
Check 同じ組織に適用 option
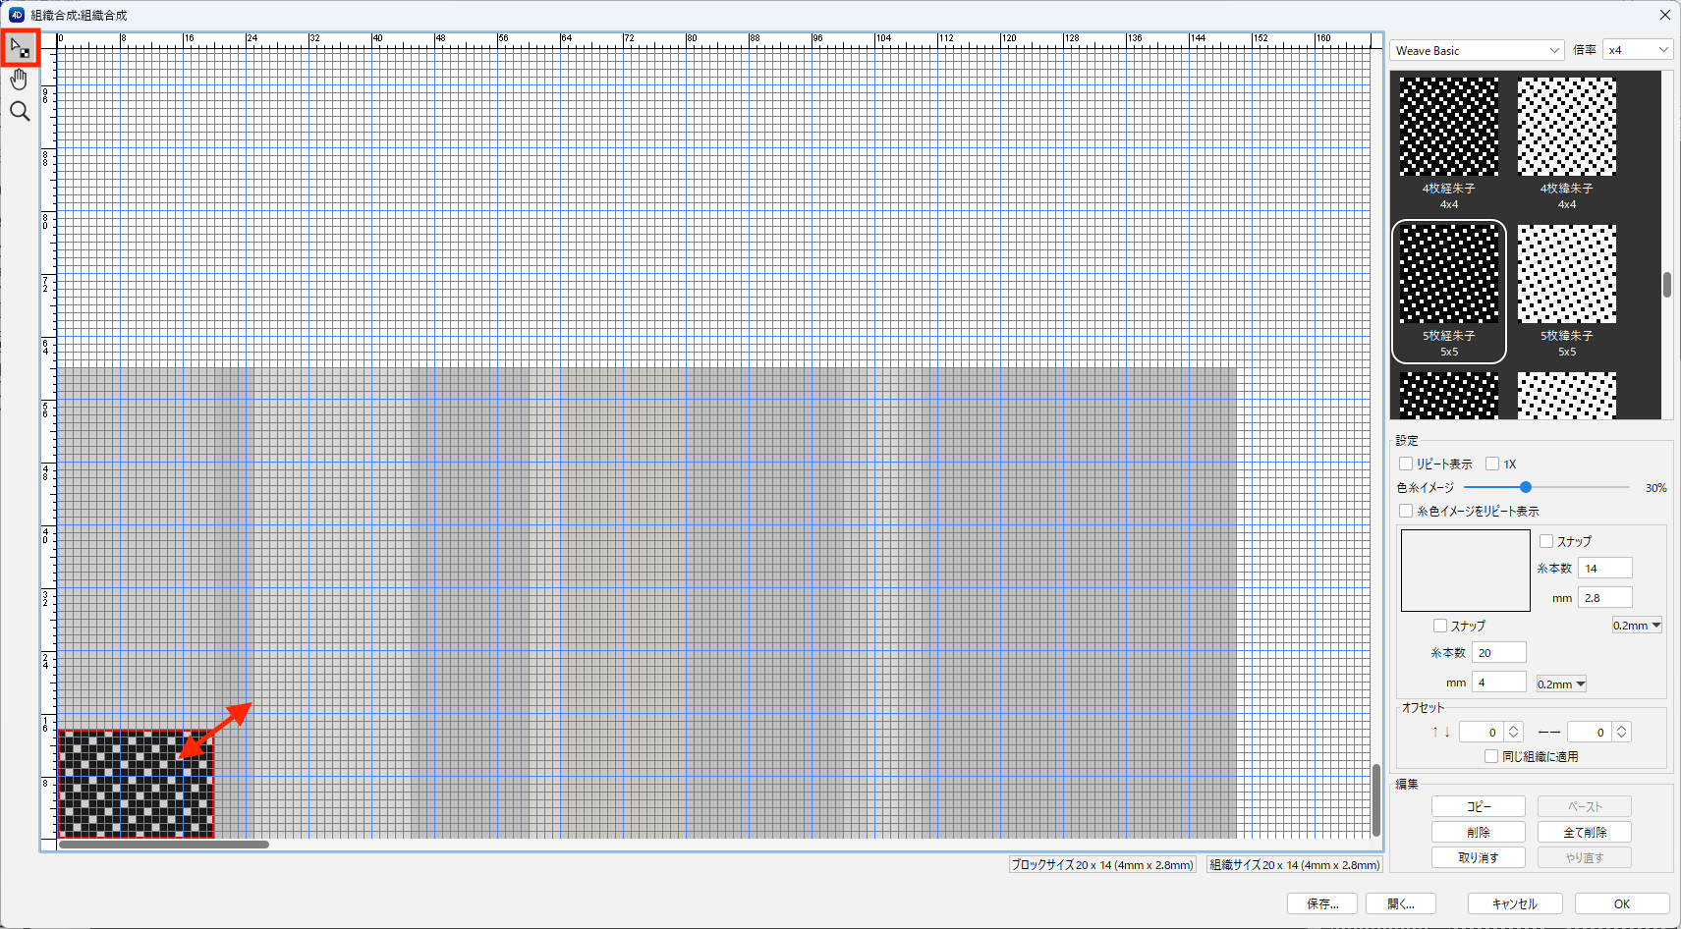point(1491,756)
